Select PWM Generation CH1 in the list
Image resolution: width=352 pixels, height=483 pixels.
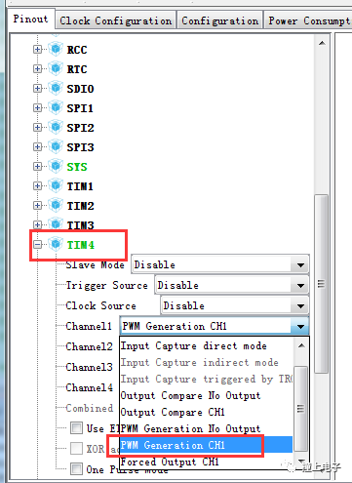(x=207, y=445)
